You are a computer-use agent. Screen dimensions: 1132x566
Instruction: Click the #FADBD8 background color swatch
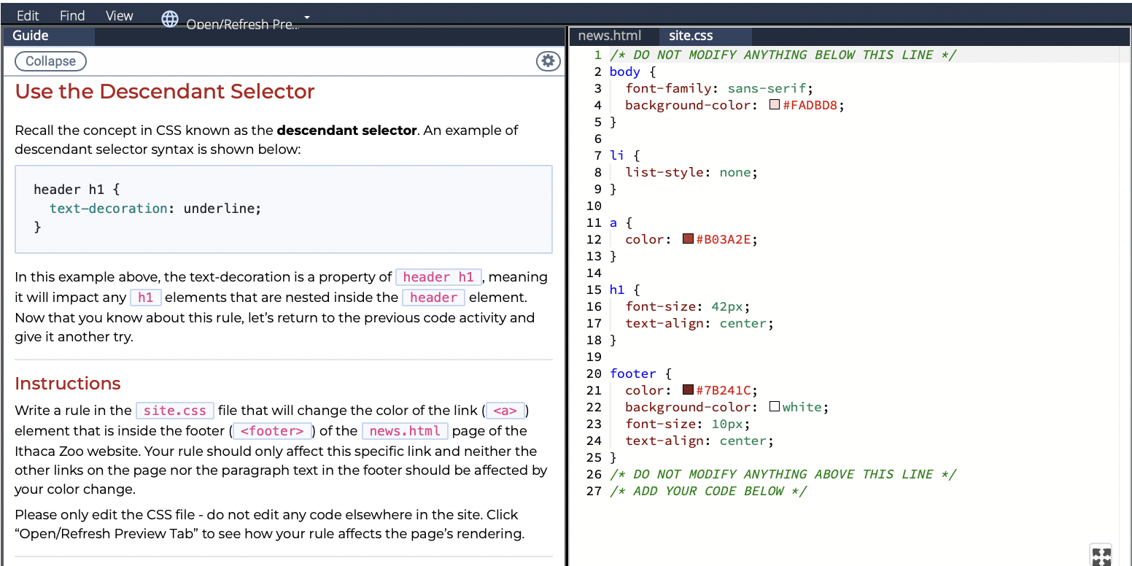pos(775,104)
